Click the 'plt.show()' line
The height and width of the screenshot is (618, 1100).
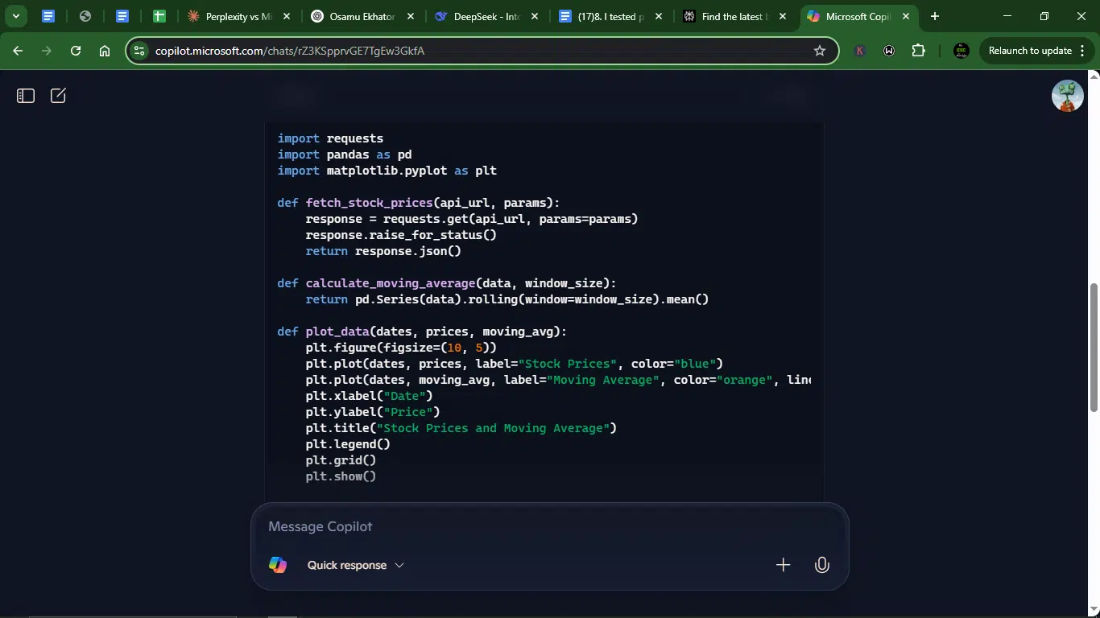[x=341, y=476]
